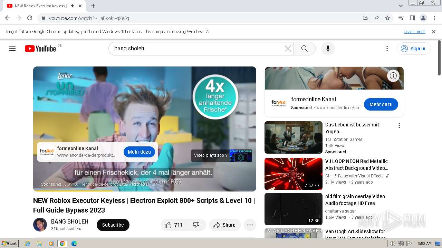Click Mehr dazu on video ad overlay

click(x=139, y=152)
